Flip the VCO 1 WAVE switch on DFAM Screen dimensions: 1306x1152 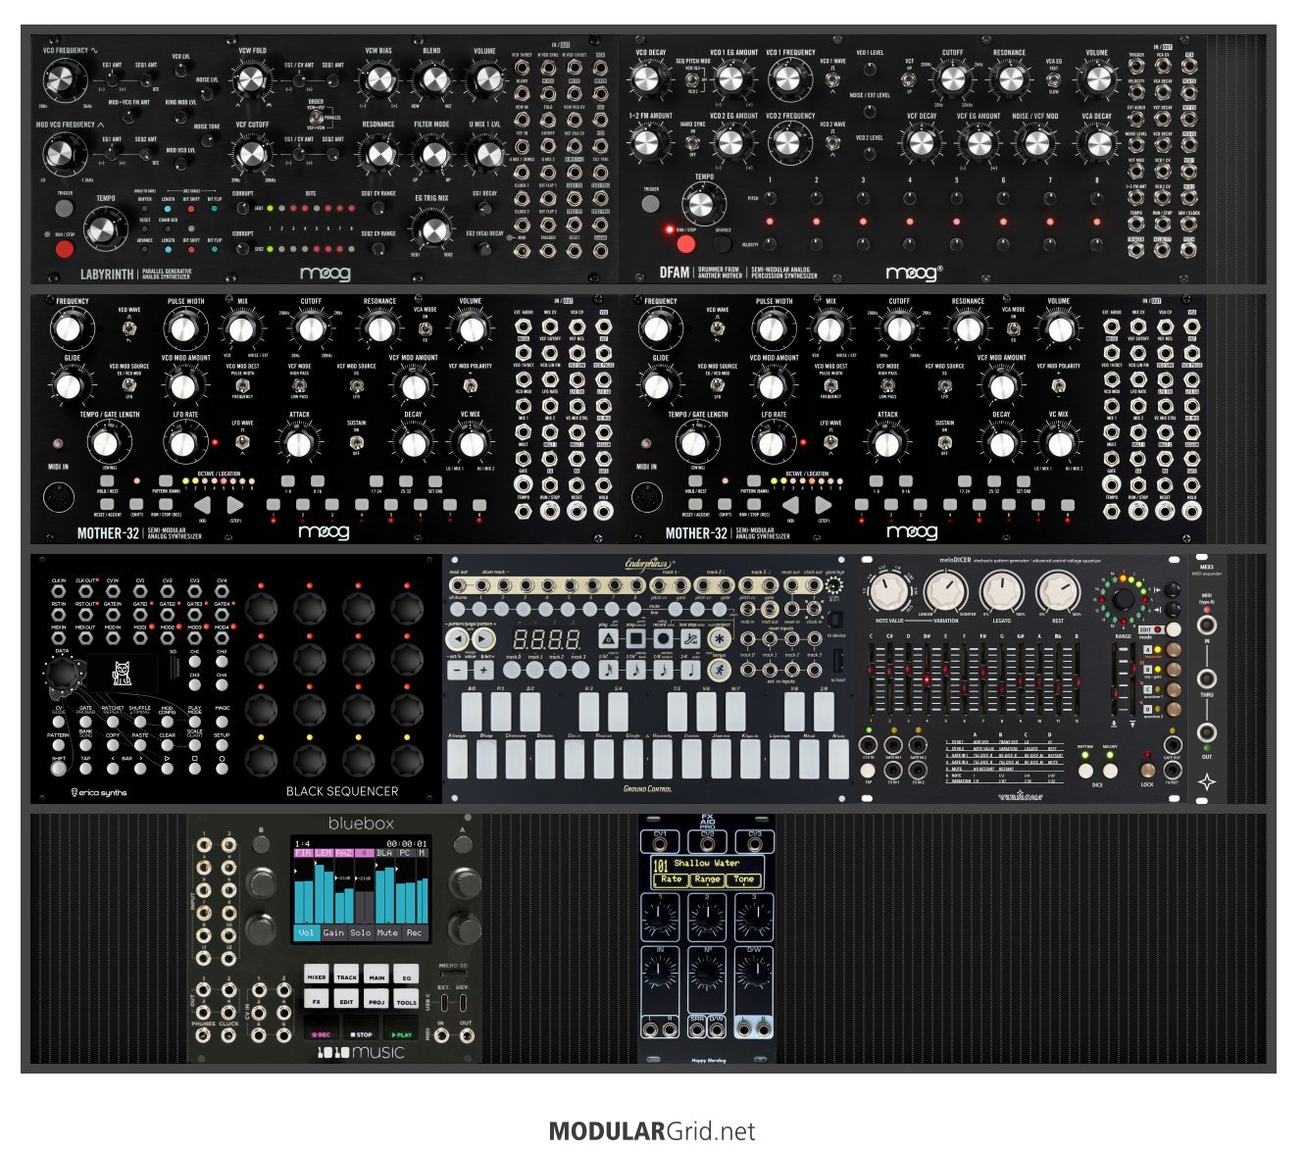832,78
